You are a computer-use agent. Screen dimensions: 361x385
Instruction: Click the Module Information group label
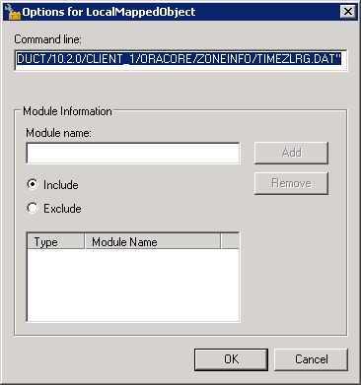click(x=67, y=111)
